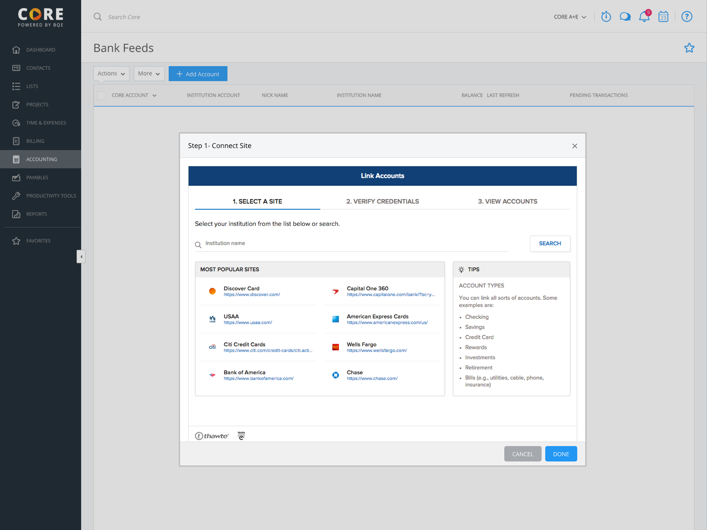
Task: Open Dashboard menu item text
Action: [41, 50]
